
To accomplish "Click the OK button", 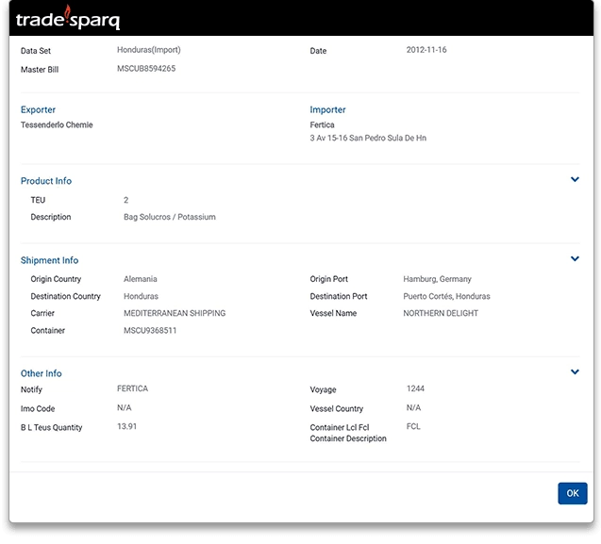I will [x=573, y=493].
